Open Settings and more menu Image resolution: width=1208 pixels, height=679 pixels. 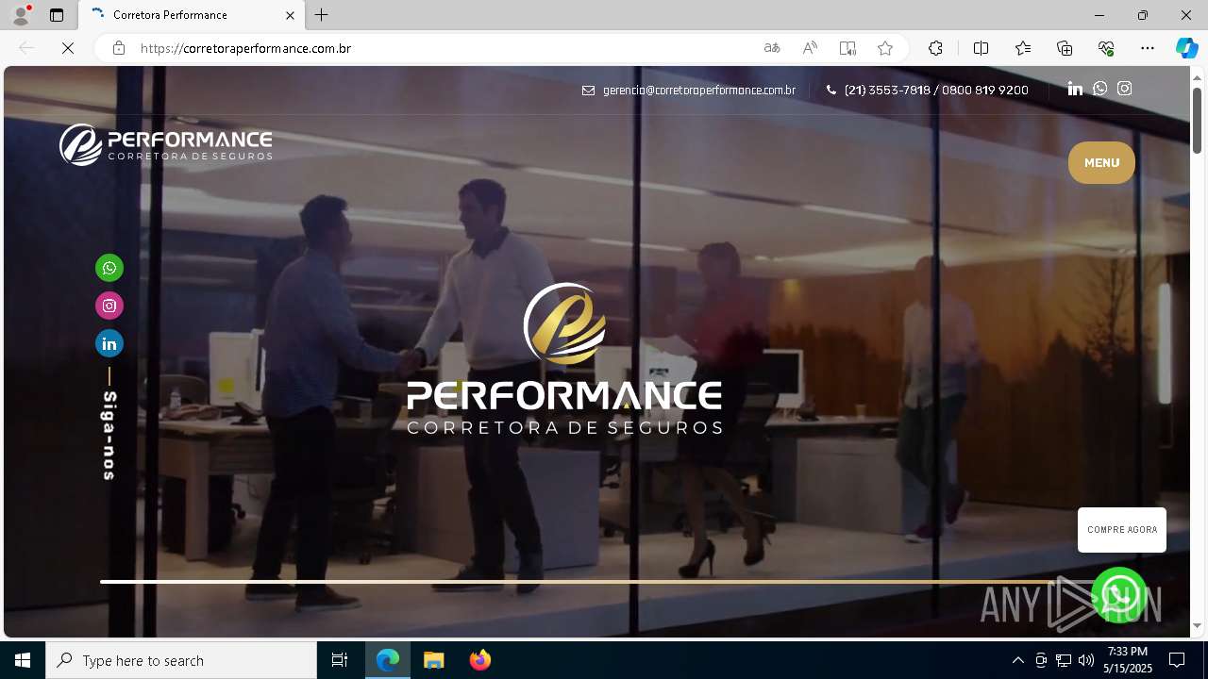tap(1148, 48)
